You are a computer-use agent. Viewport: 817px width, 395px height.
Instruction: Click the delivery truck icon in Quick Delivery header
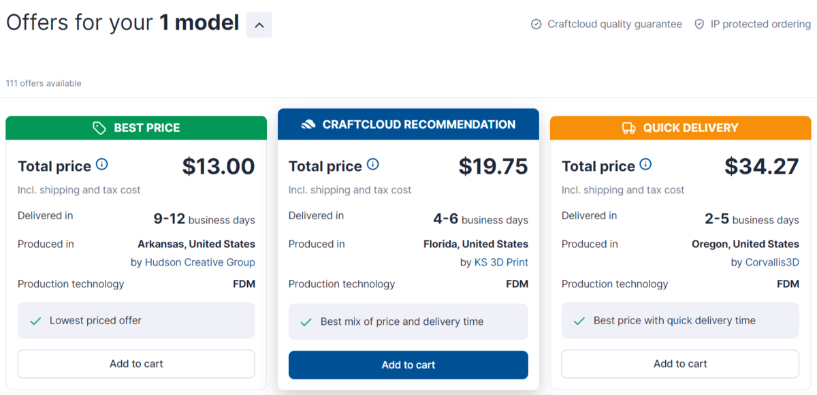tap(629, 128)
